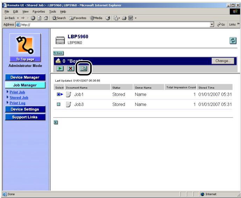The width and height of the screenshot is (241, 198).
Task: Click the Mail toolbar icon
Action: [116, 18]
